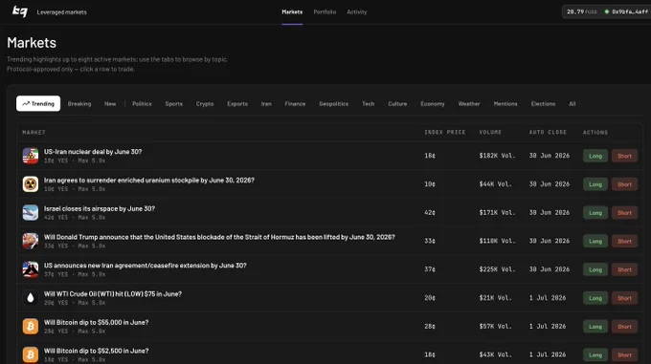
Task: Go Long on Israel airspace market
Action: (595, 213)
